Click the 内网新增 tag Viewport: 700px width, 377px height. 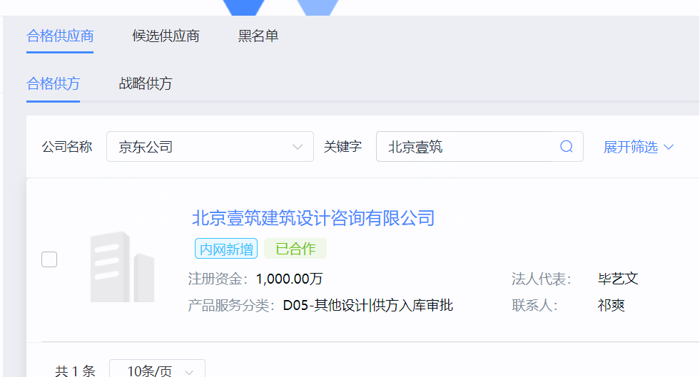225,249
